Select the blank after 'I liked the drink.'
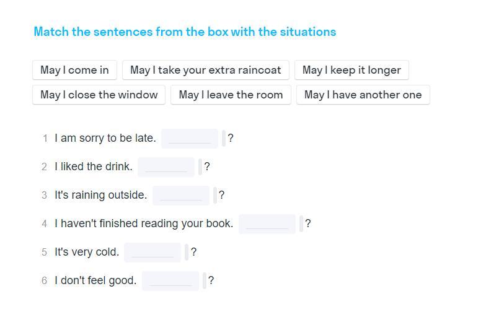This screenshot has width=504, height=333. tap(166, 167)
